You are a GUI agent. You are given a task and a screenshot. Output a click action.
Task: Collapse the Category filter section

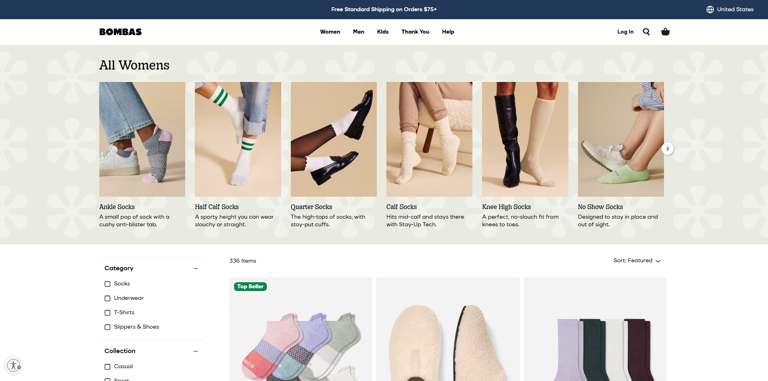(196, 268)
